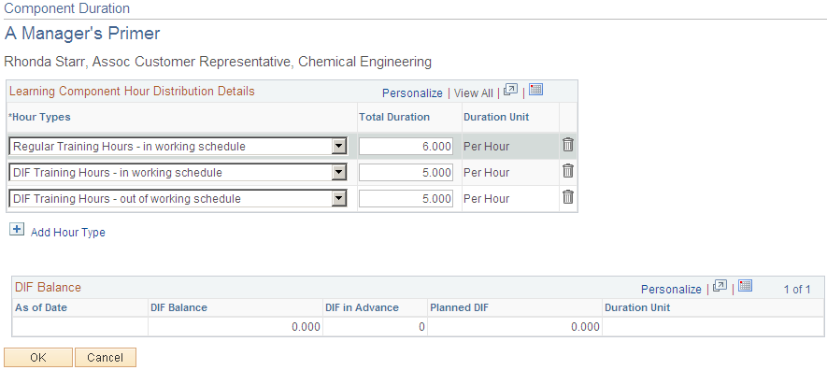Click Duration Unit header in Hour Distribution grid
Screen dimensions: 827x370
(496, 117)
